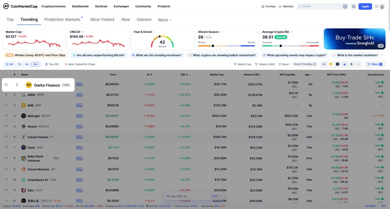
Task: Select the BNB chain filter icon
Action: 331,64
